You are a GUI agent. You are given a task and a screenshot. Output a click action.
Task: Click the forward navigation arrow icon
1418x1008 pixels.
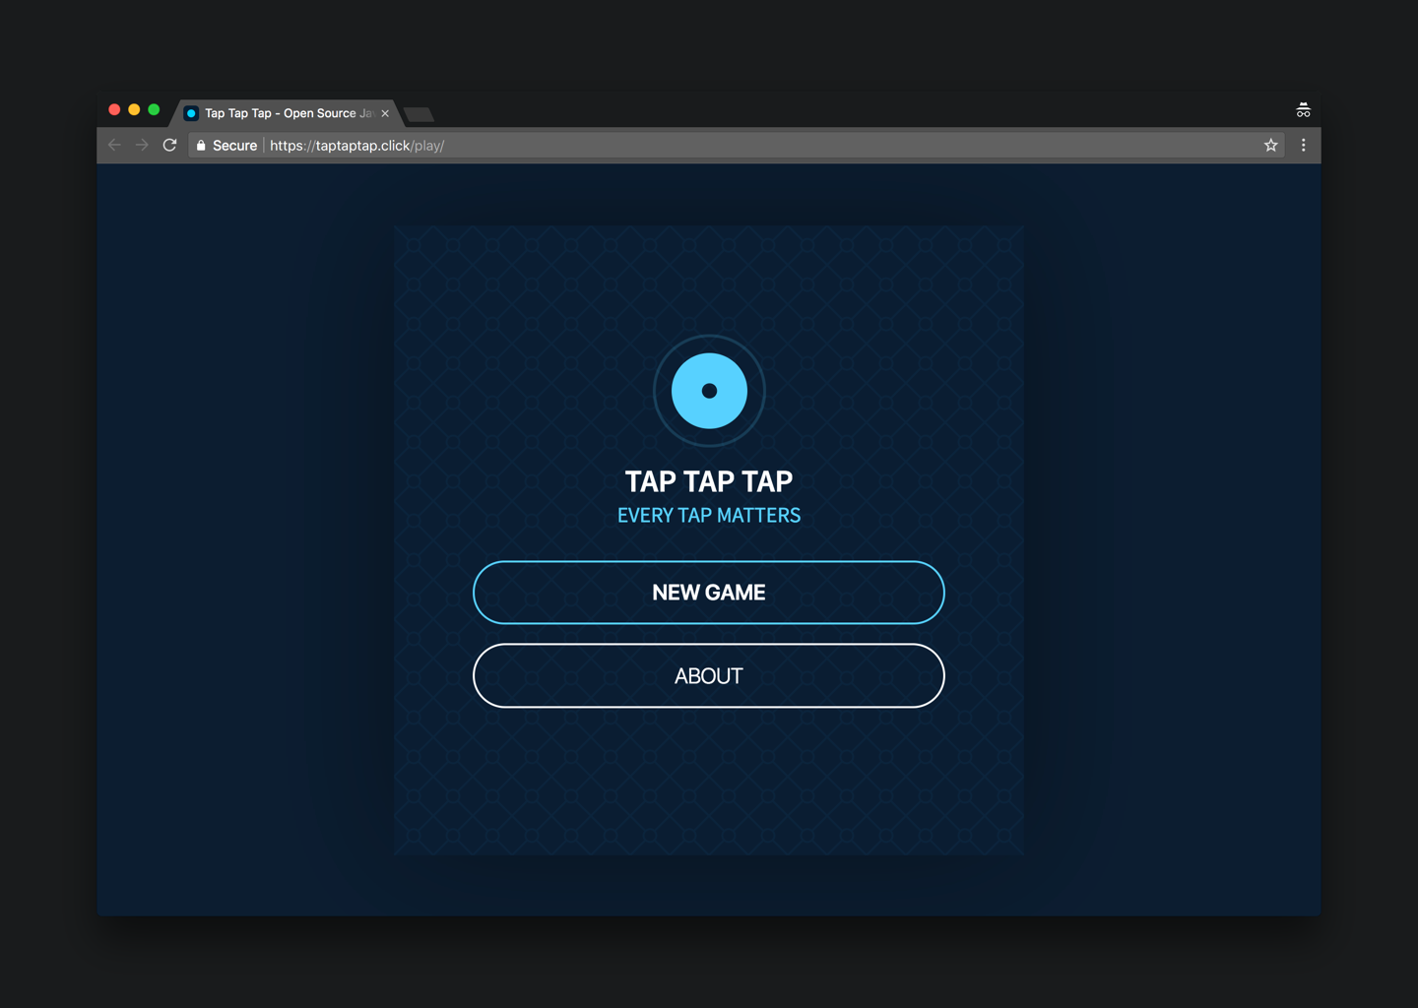click(142, 144)
